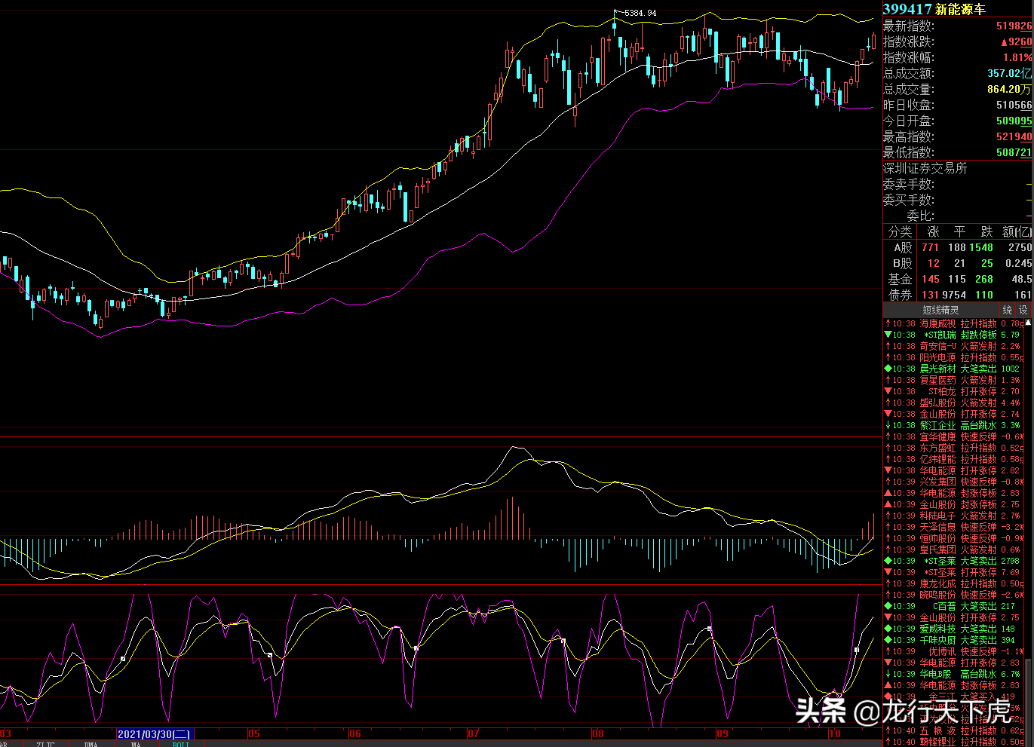
Task: Open the 千味央厨 大笔卖出 alert row
Action: pos(954,640)
